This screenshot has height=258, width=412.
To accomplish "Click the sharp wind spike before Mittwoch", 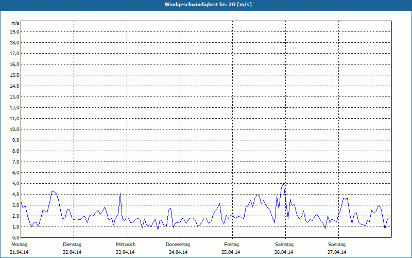I will click(x=120, y=193).
